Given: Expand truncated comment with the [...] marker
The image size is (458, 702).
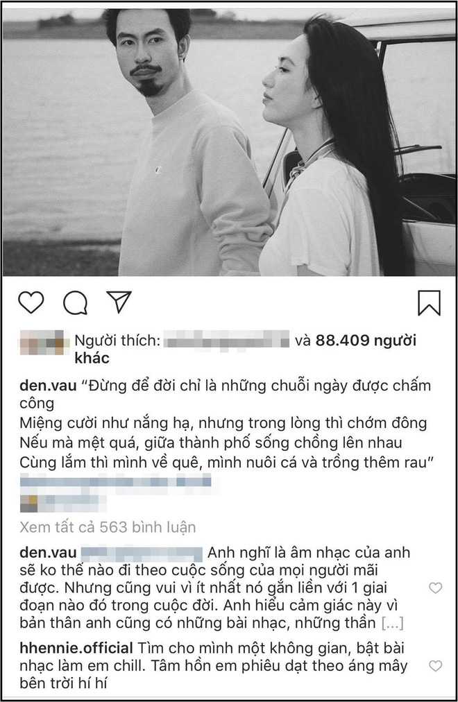Looking at the screenshot, I should pos(392,623).
